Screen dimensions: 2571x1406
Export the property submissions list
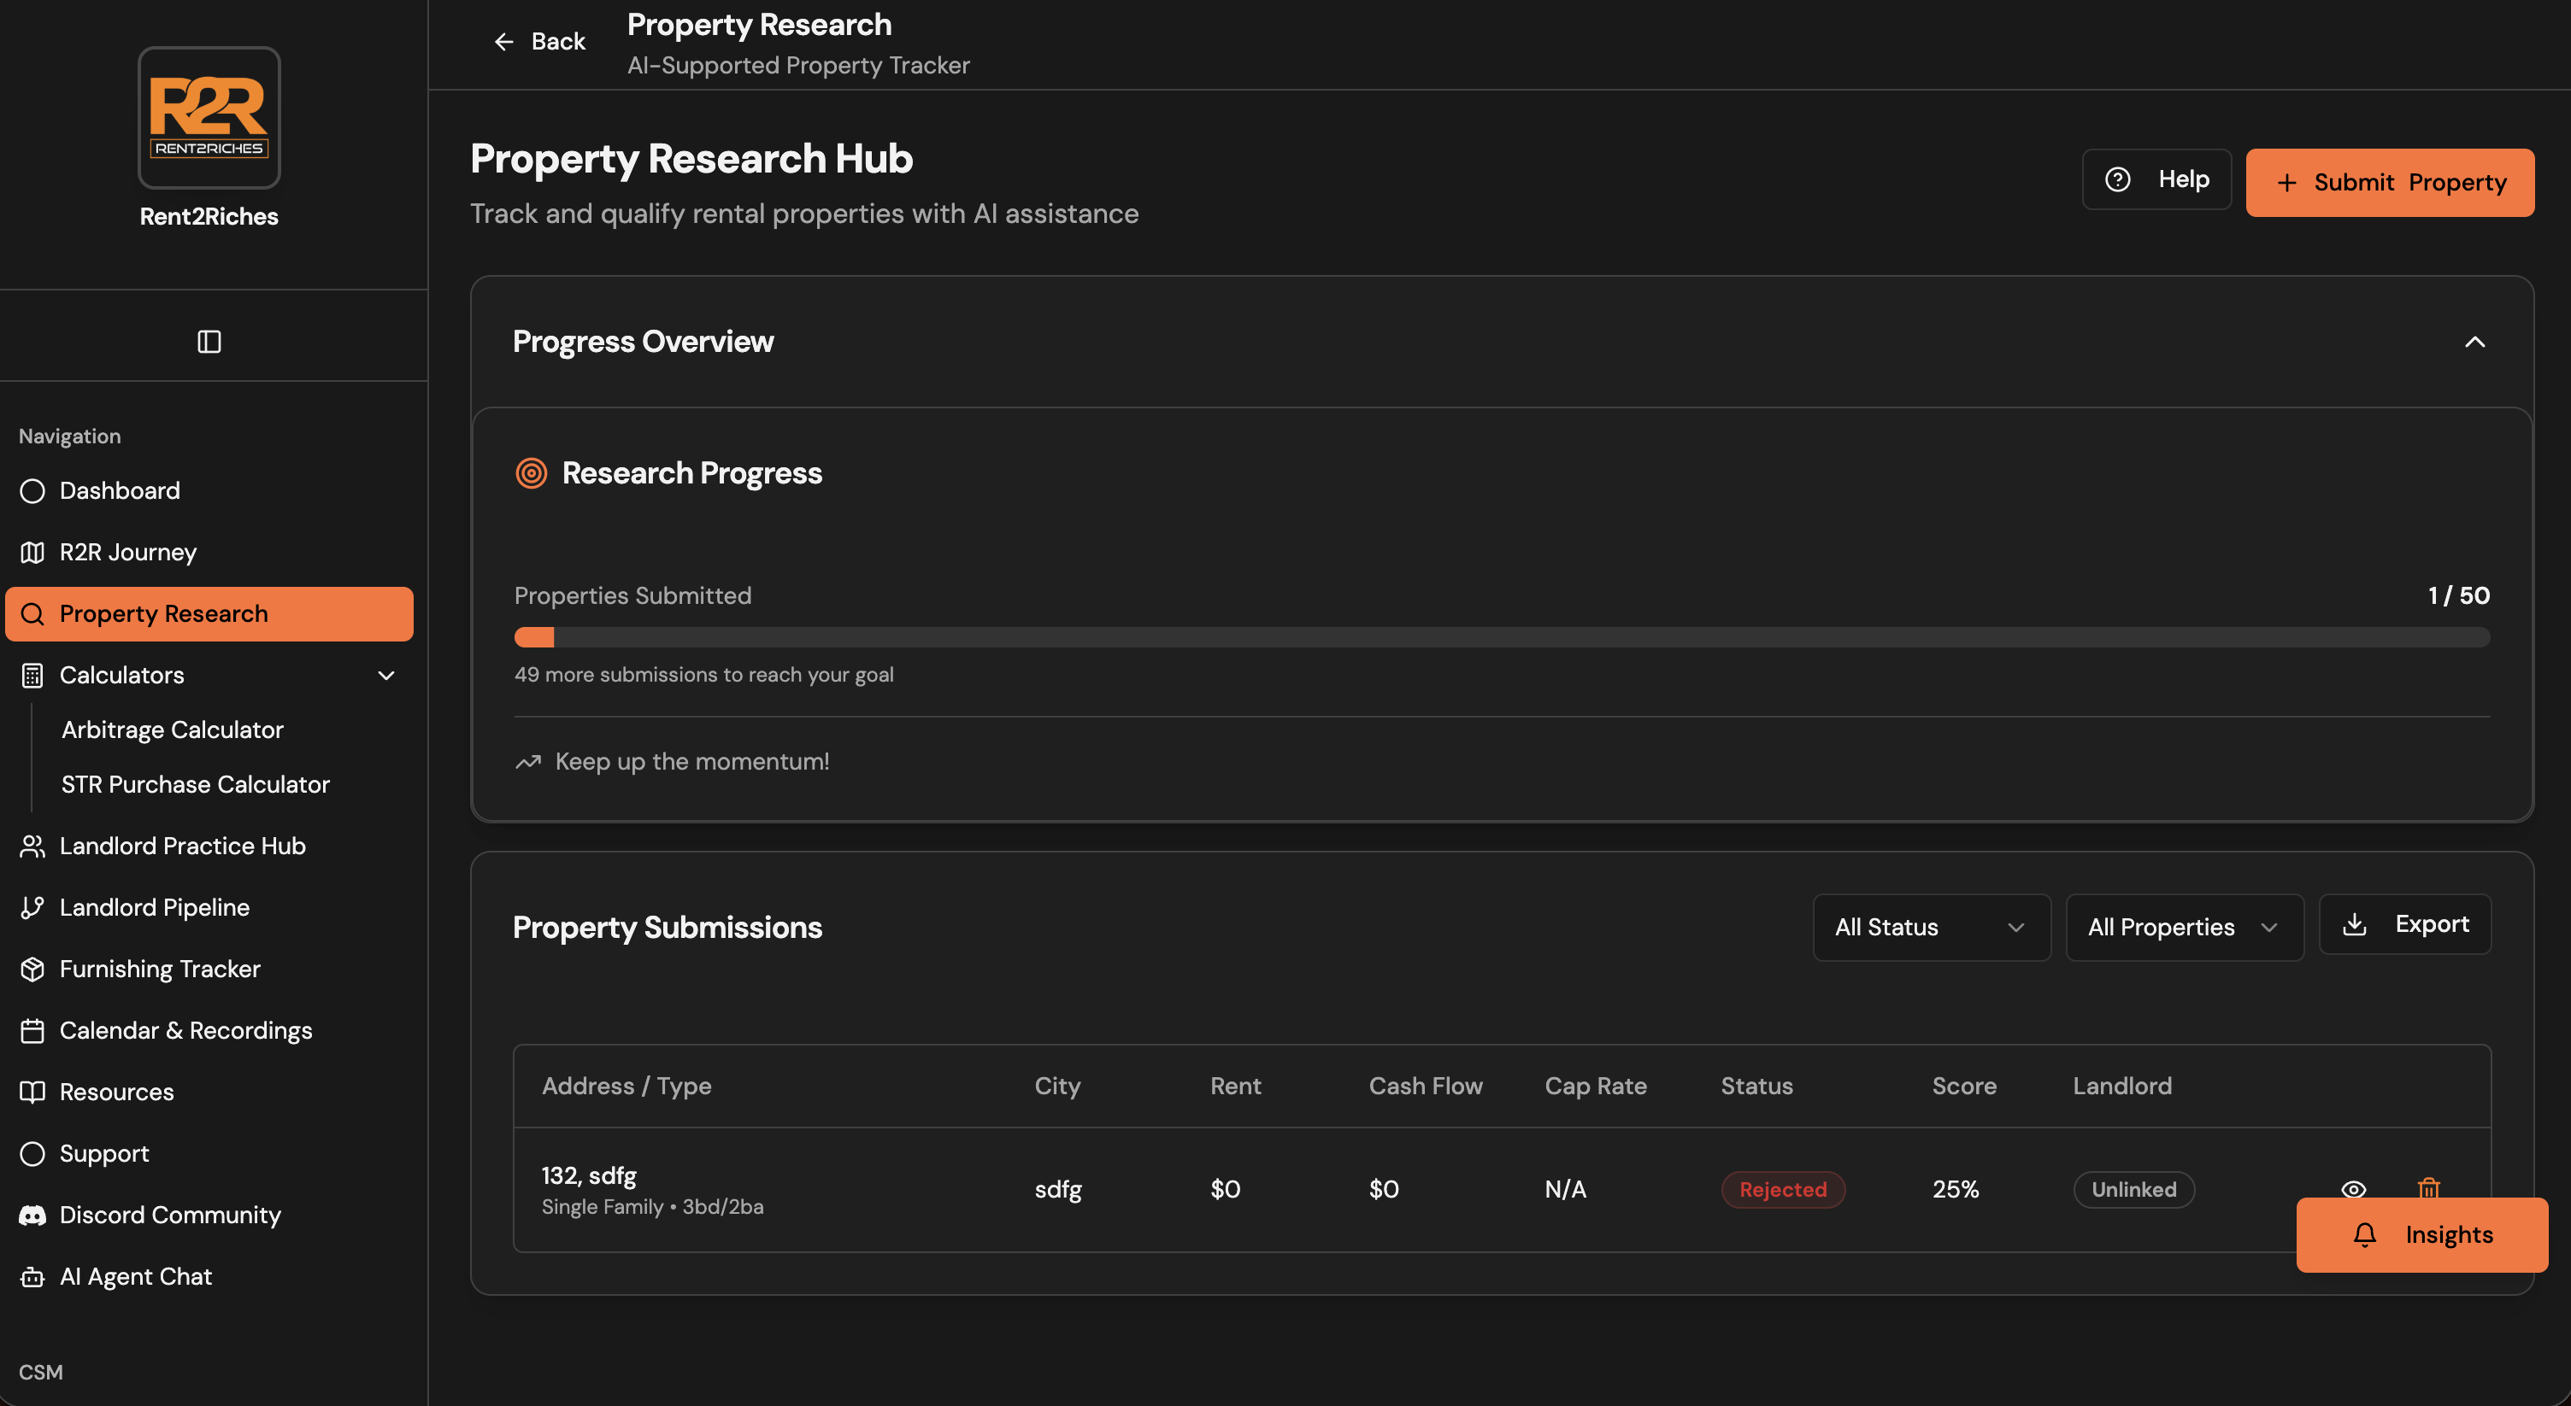pos(2404,924)
